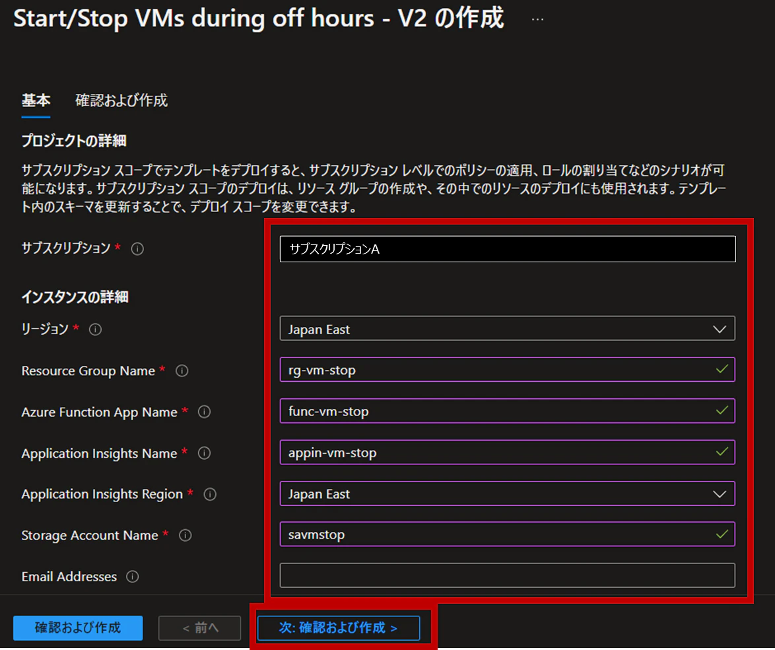Click the インスタンスの詳細 heading text
This screenshot has width=775, height=650.
click(x=75, y=297)
